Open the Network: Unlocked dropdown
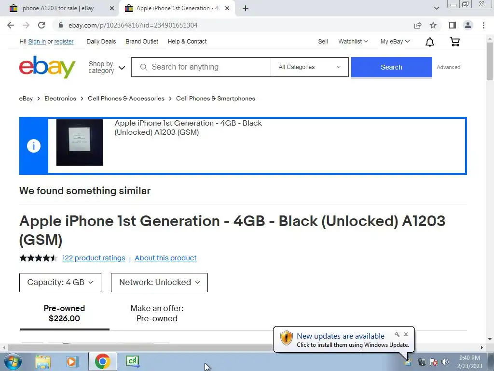 pyautogui.click(x=159, y=282)
